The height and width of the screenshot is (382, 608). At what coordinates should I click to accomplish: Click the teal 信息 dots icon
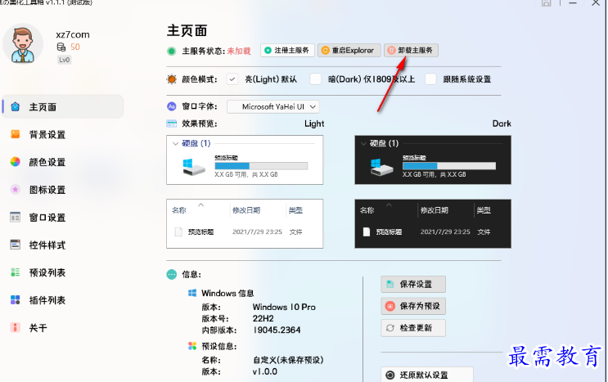click(x=171, y=274)
